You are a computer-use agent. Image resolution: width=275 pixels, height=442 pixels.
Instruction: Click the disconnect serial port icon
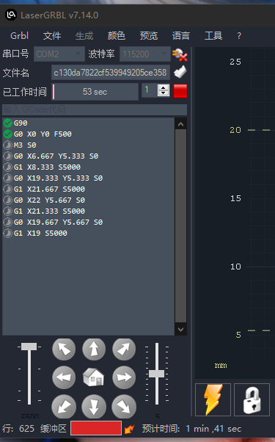tap(180, 54)
